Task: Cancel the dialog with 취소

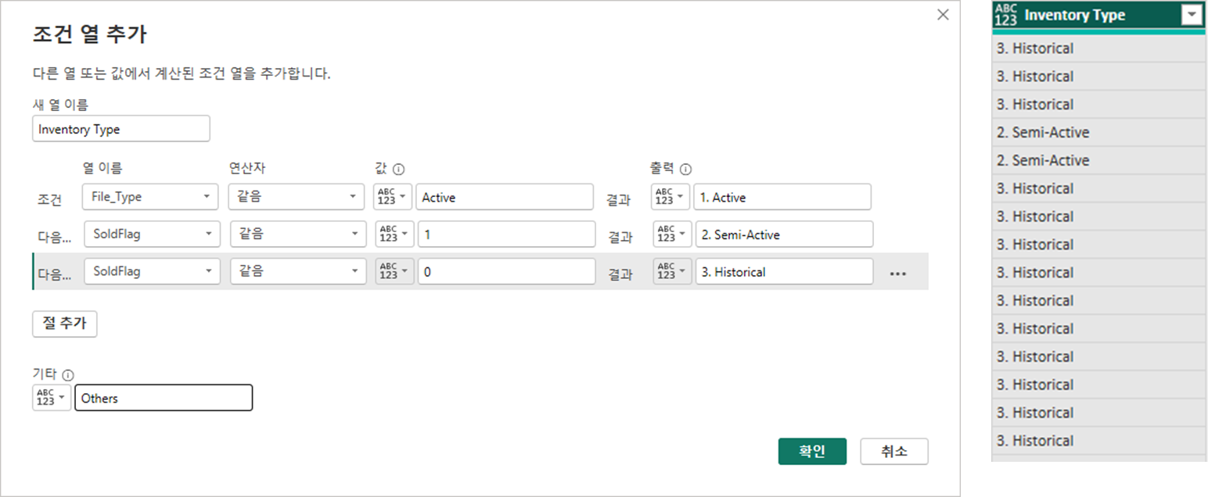Action: coord(893,451)
